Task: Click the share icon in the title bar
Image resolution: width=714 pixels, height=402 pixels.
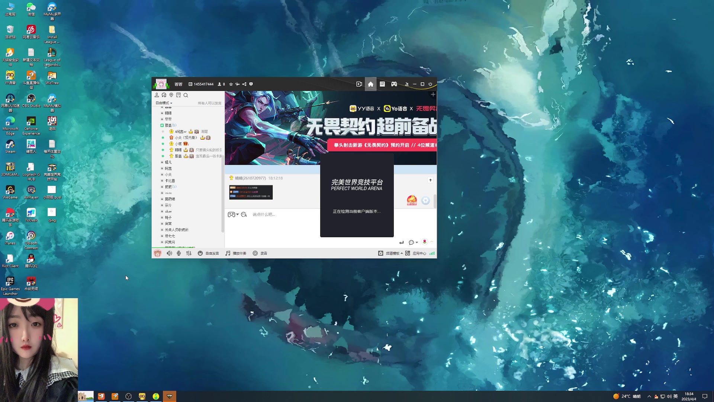Action: [244, 84]
